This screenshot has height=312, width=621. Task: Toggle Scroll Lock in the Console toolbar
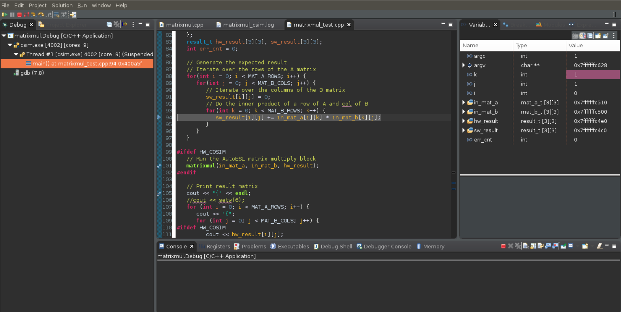tap(533, 246)
